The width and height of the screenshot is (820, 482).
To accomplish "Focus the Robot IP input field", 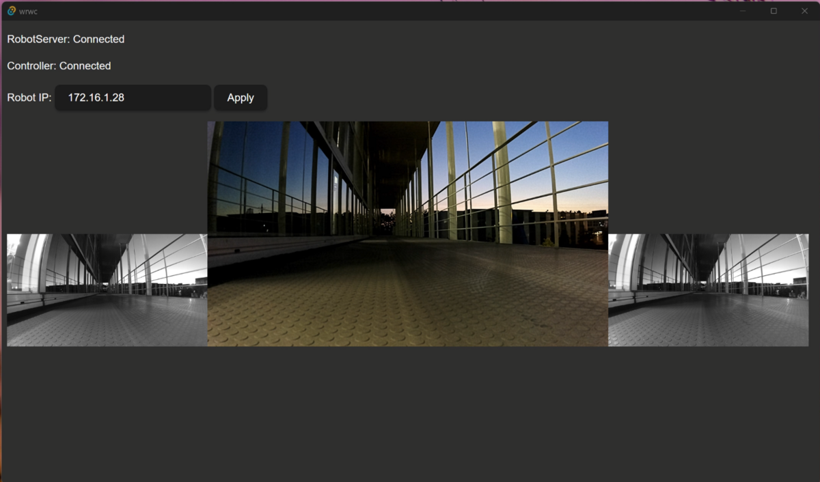I will tap(133, 98).
